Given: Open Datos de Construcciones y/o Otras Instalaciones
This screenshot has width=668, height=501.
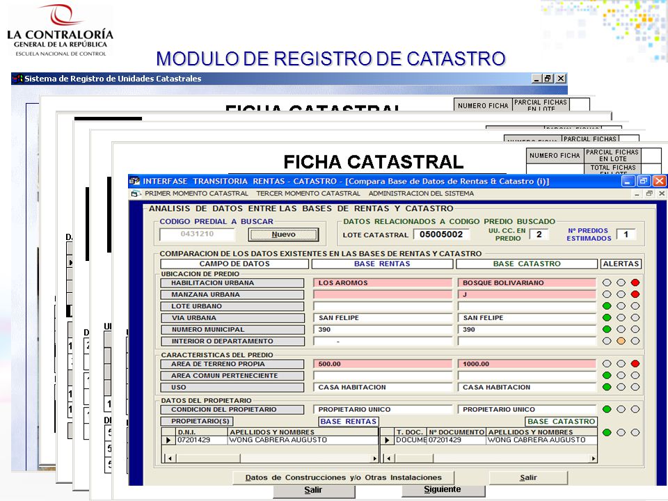Looking at the screenshot, I should [x=343, y=477].
